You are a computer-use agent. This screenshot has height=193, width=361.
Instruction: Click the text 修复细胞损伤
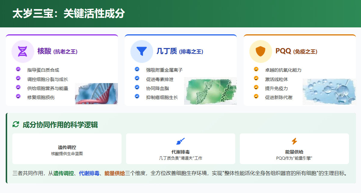[x=41, y=98]
